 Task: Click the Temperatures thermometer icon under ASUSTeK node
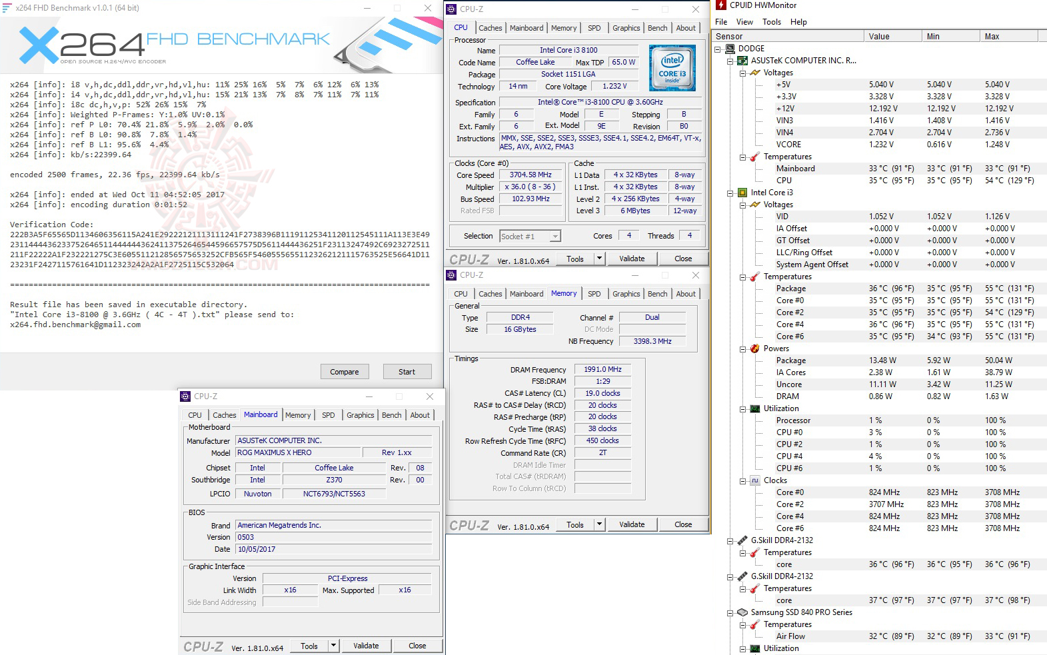(755, 157)
